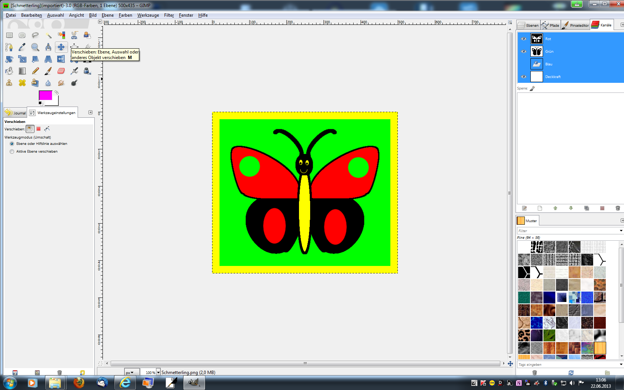Activate the Perspective Clone tool
This screenshot has height=390, width=624.
tap(35, 83)
